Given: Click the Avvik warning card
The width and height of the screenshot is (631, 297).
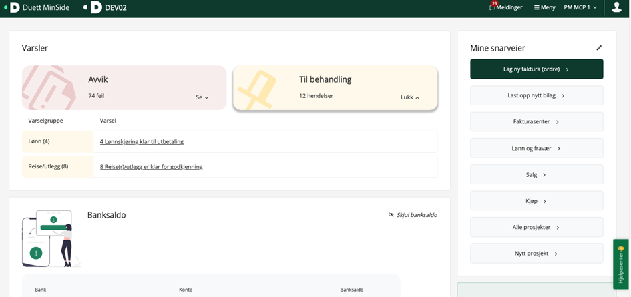Looking at the screenshot, I should (x=124, y=87).
